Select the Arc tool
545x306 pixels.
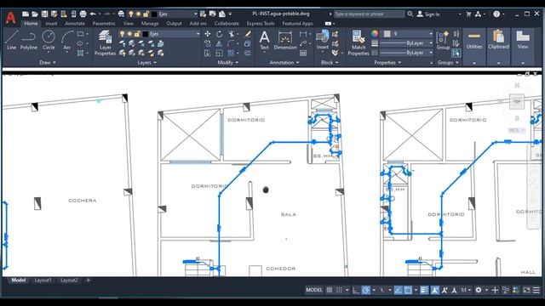click(67, 40)
